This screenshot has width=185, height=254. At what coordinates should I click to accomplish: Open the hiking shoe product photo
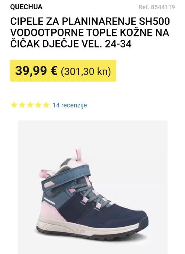coord(93,187)
